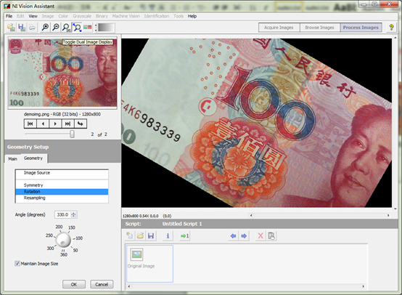Click the Zoom Out magnifier icon

[55, 27]
